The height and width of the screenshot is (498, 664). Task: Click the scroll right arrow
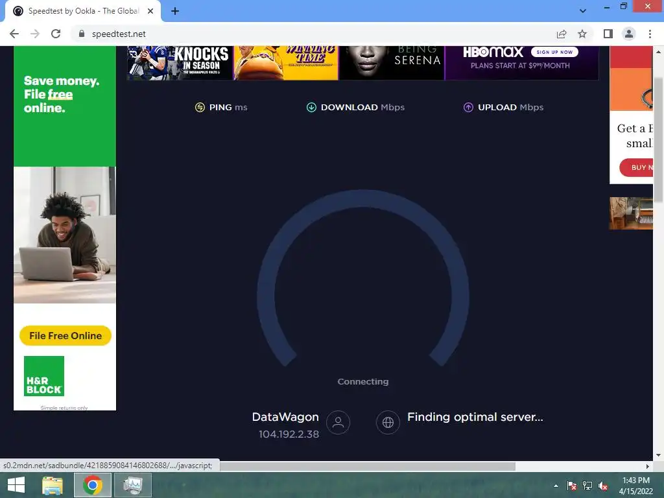tap(648, 466)
